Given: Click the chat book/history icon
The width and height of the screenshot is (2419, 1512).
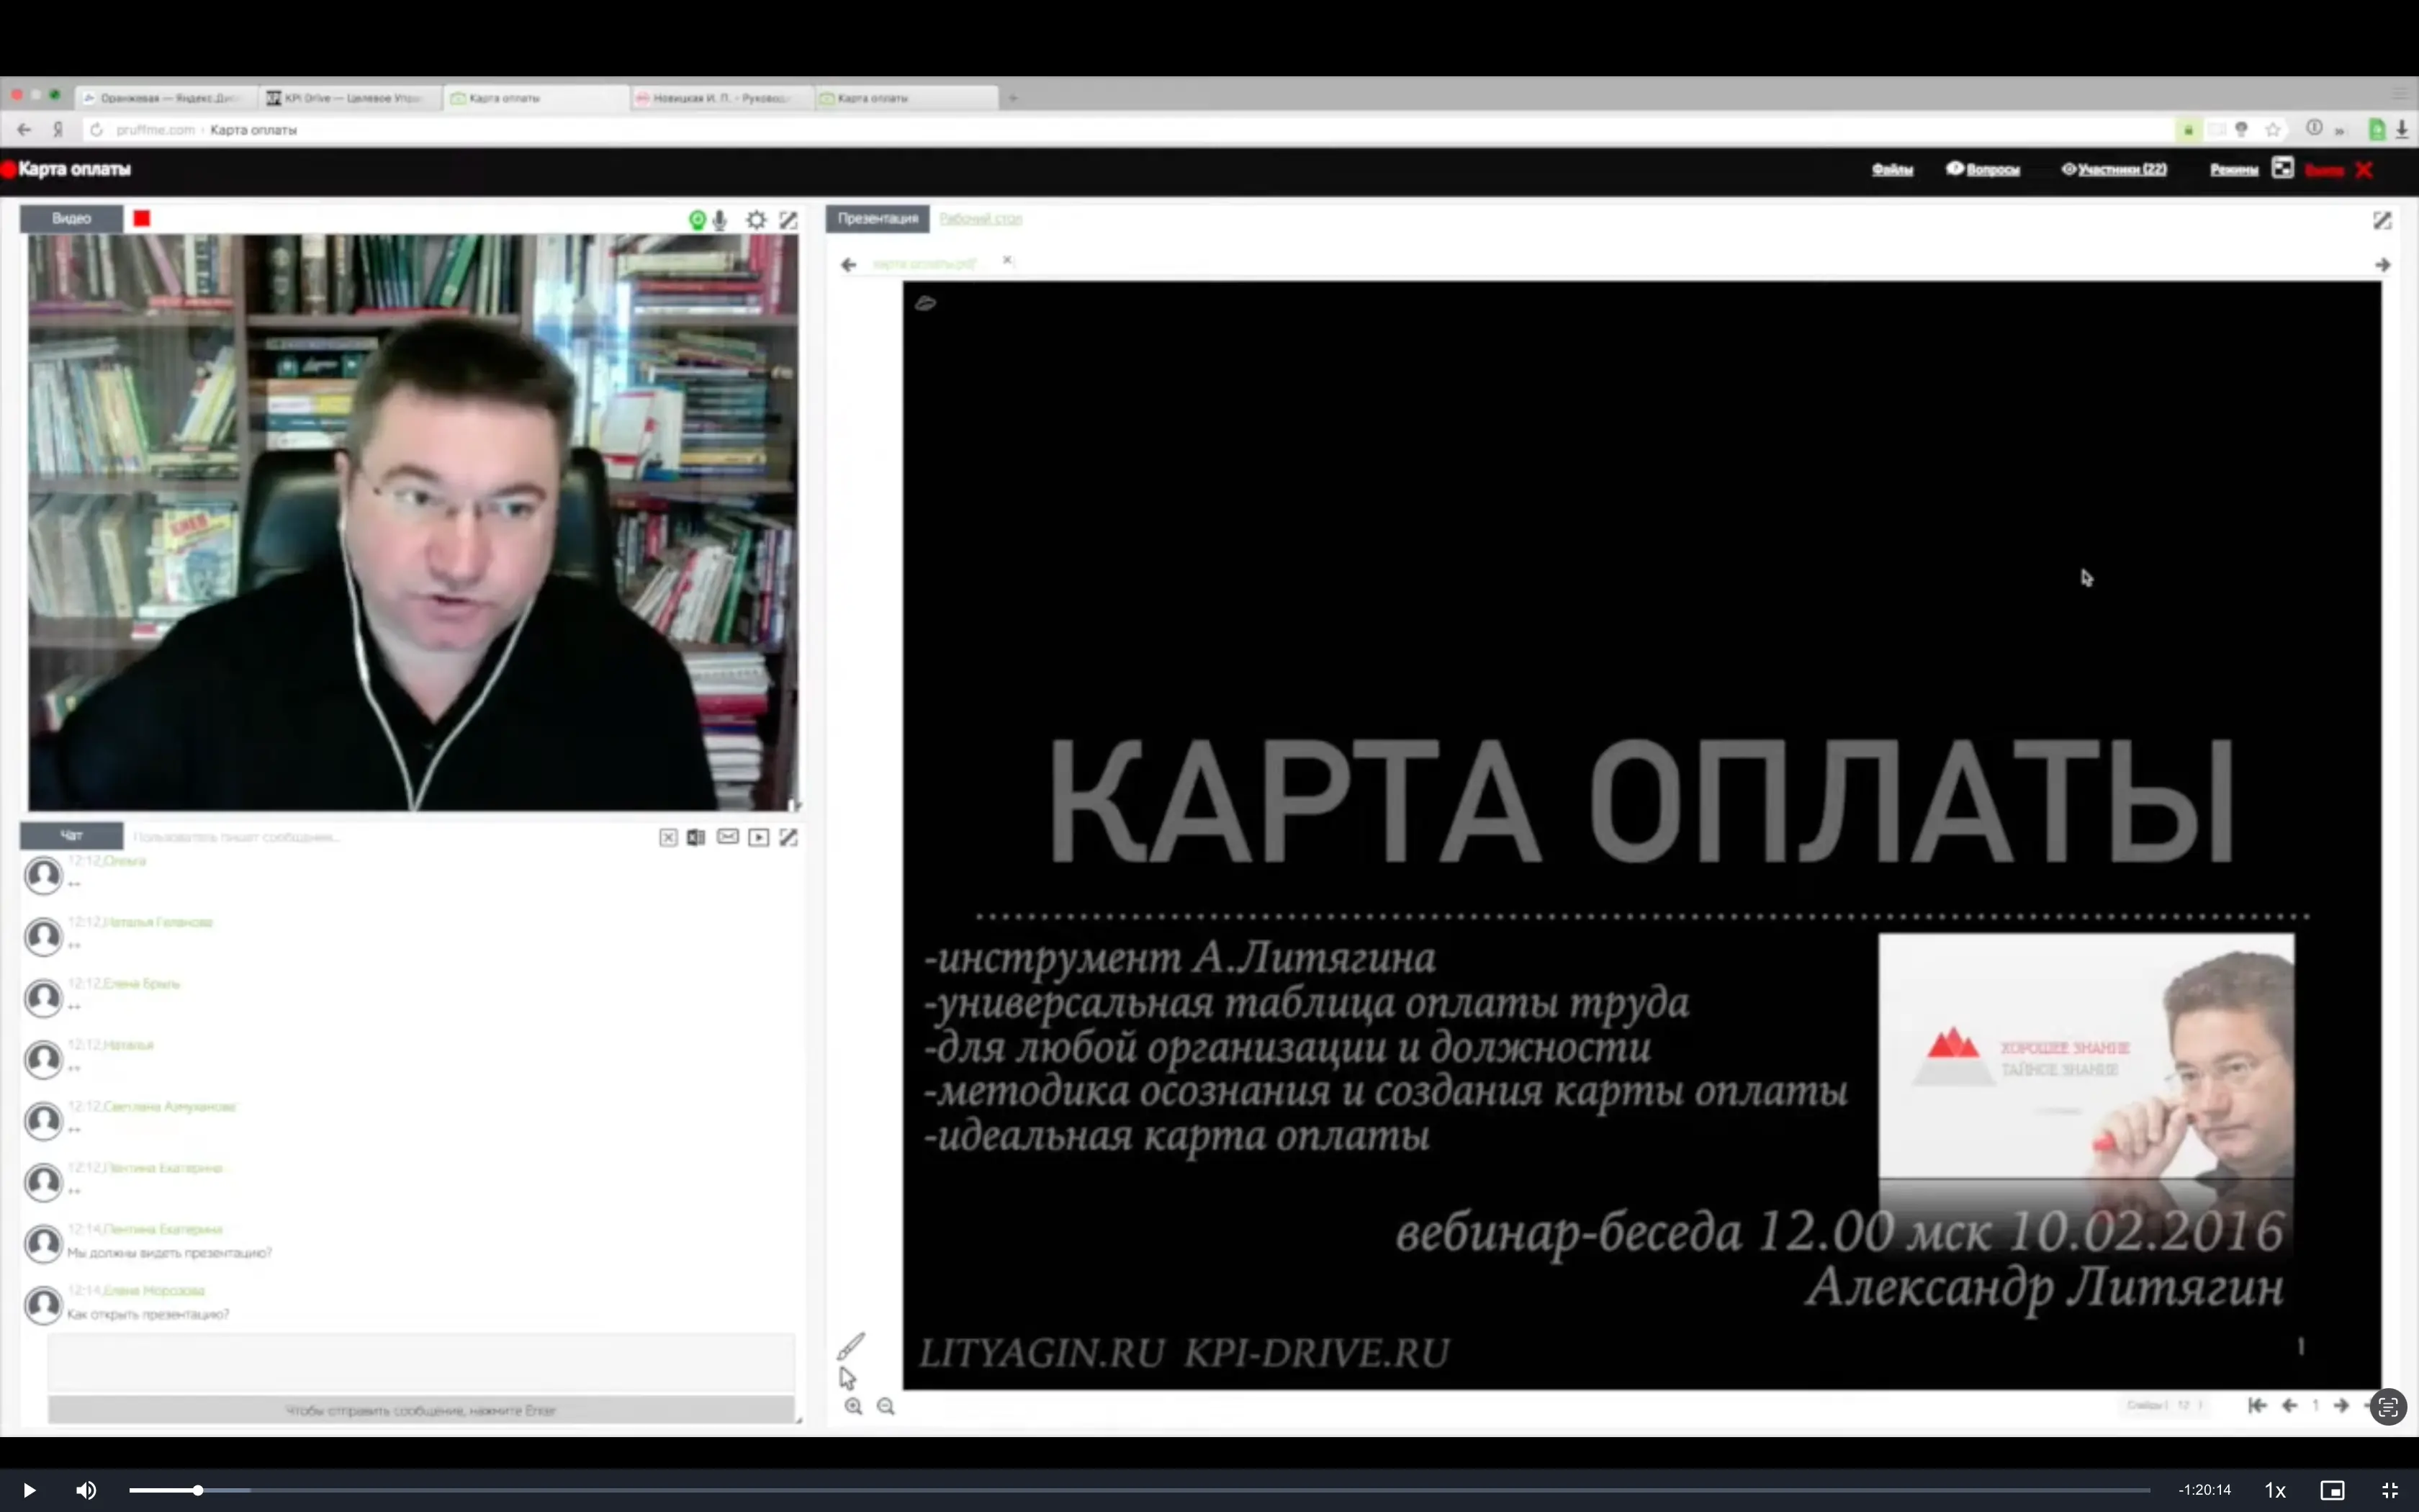Looking at the screenshot, I should (697, 837).
